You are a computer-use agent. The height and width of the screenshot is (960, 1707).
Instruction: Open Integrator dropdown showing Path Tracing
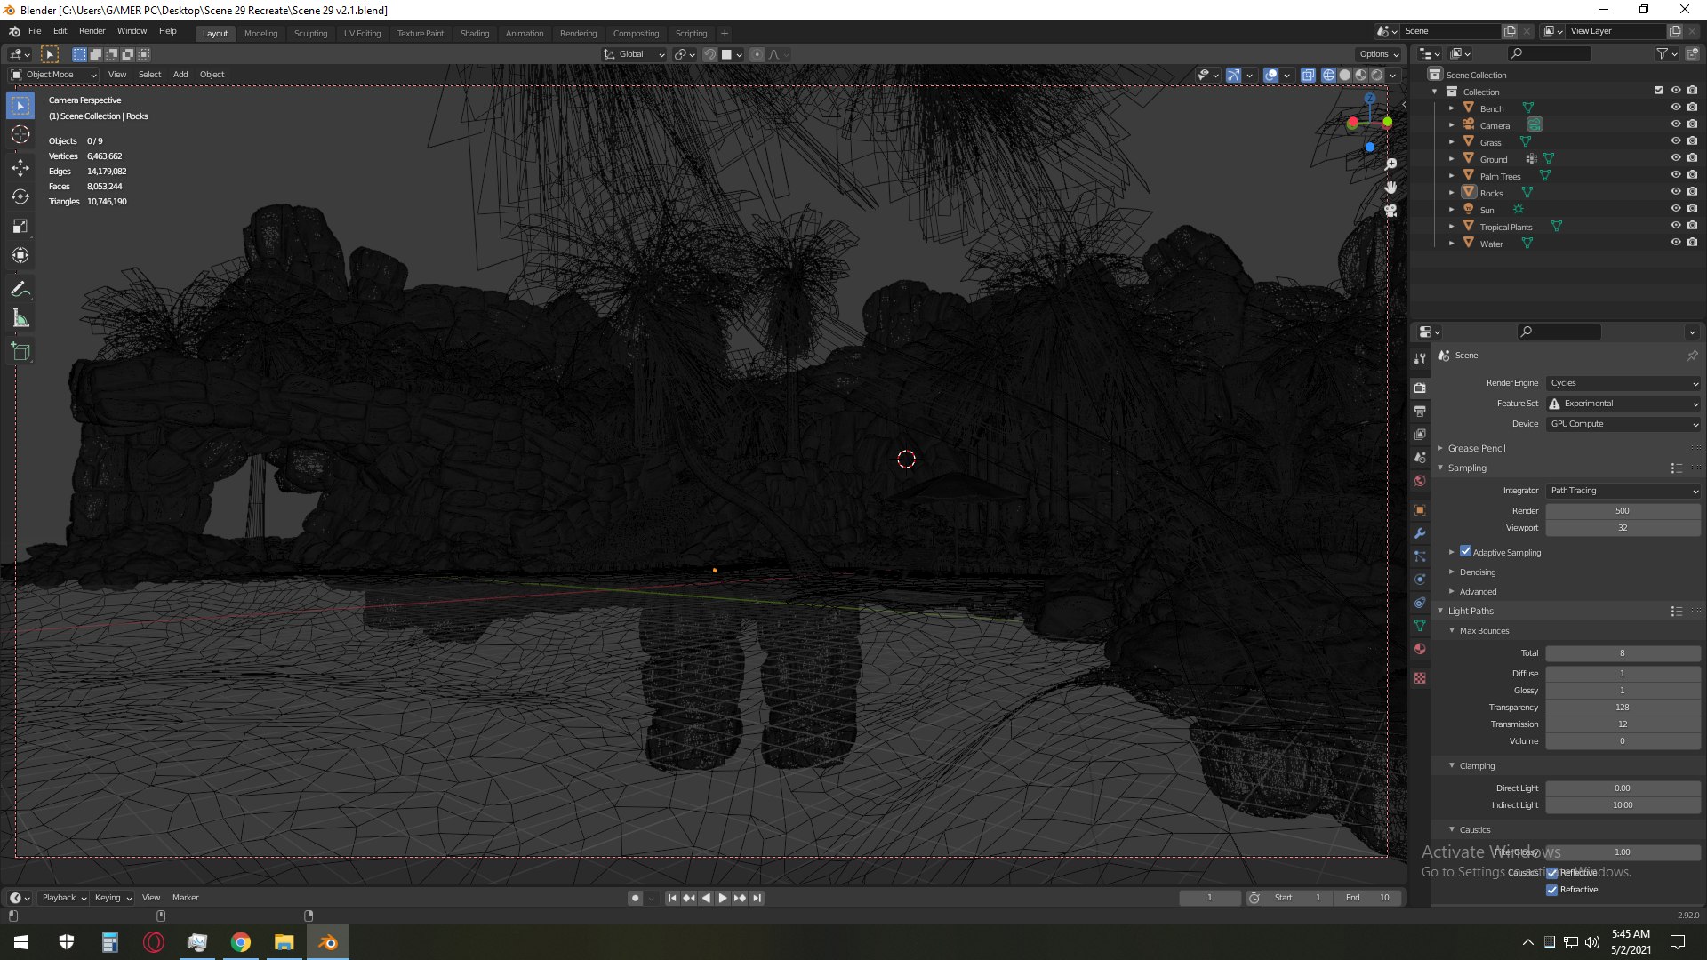[x=1623, y=491]
